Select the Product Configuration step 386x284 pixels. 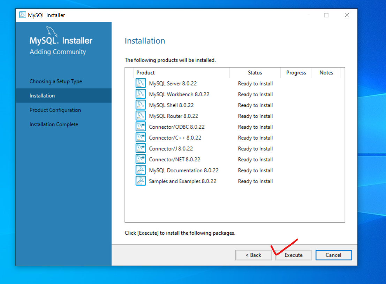click(55, 110)
